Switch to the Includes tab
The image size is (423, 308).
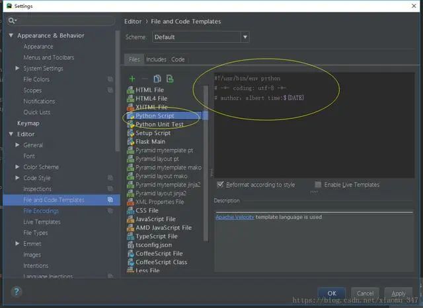(x=156, y=59)
